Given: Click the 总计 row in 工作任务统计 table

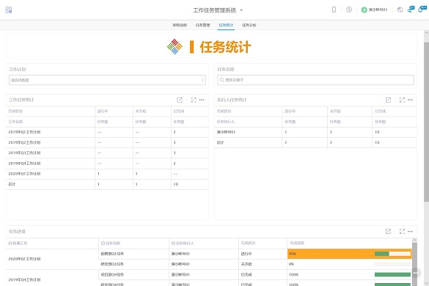Looking at the screenshot, I should pyautogui.click(x=107, y=184).
